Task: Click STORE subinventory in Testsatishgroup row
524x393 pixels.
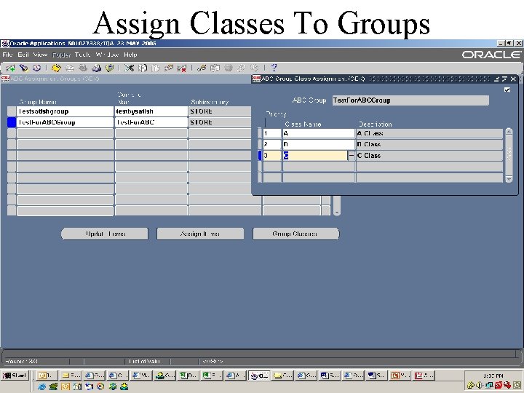Action: tap(221, 111)
